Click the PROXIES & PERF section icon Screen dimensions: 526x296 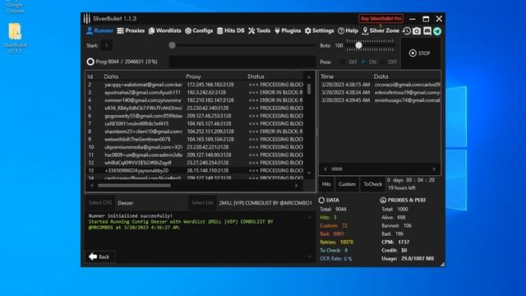click(x=383, y=200)
